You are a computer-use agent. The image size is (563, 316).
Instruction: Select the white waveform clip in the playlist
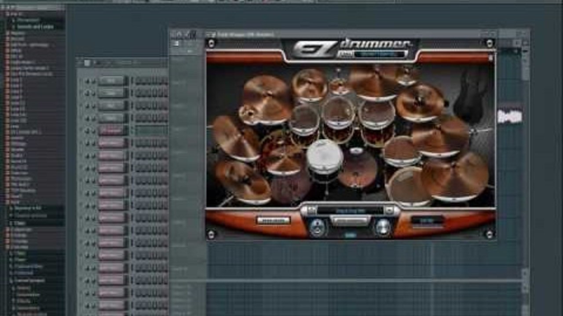(510, 116)
